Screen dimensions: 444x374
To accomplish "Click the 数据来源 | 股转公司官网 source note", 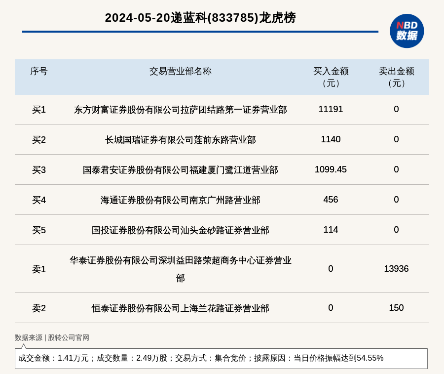I will (52, 337).
